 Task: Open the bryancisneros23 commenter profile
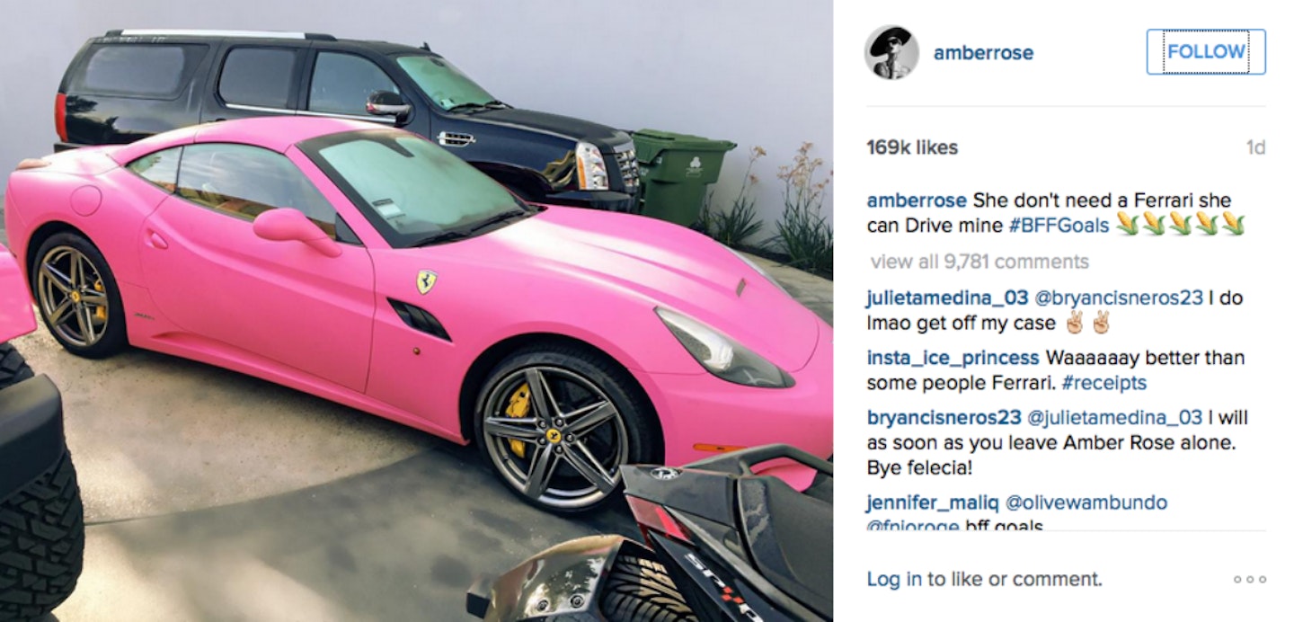tap(944, 418)
